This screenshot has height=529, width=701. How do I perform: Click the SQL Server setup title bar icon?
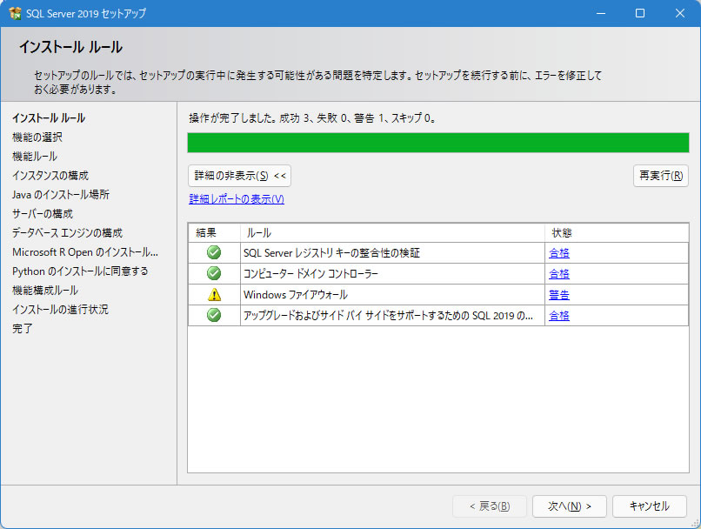tap(14, 13)
